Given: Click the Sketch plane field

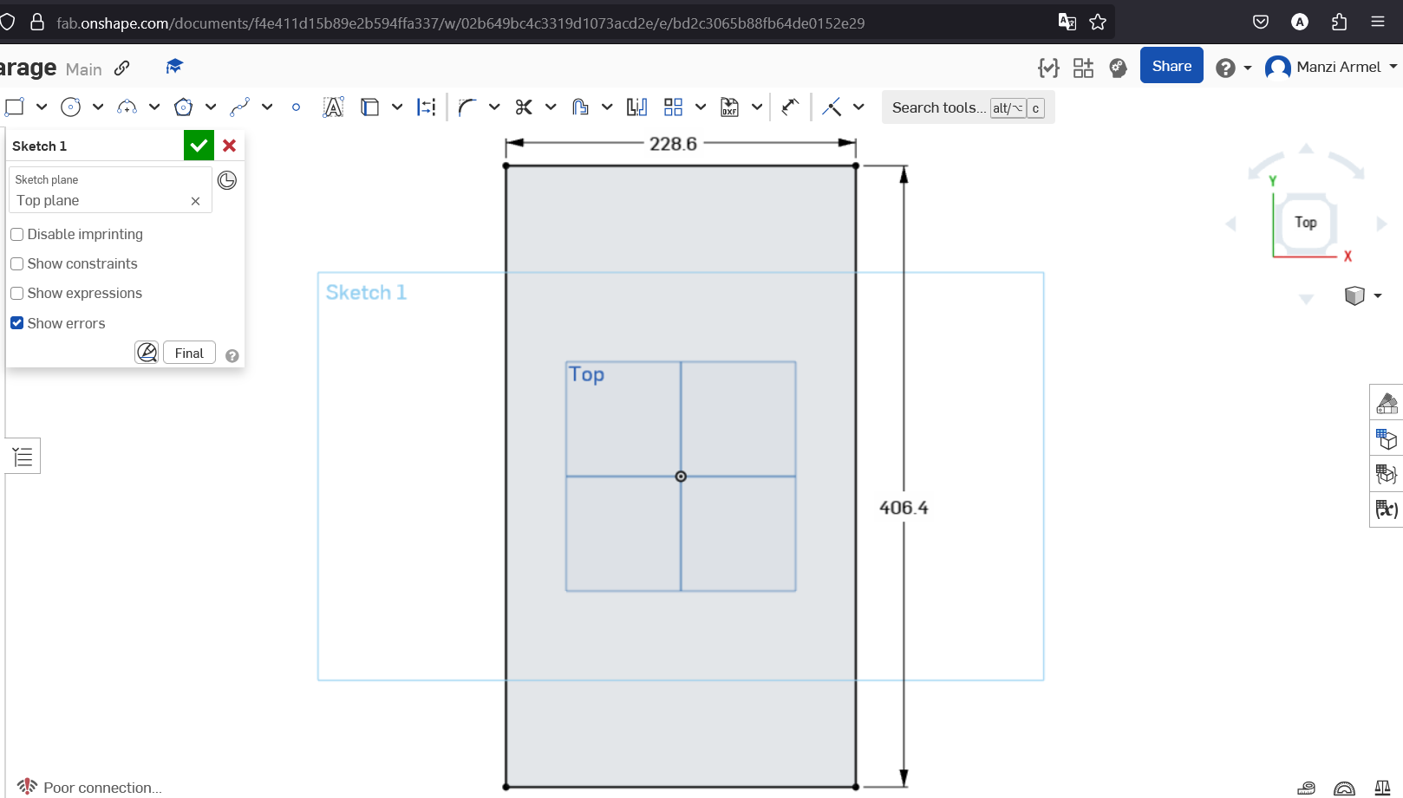Looking at the screenshot, I should pyautogui.click(x=110, y=190).
